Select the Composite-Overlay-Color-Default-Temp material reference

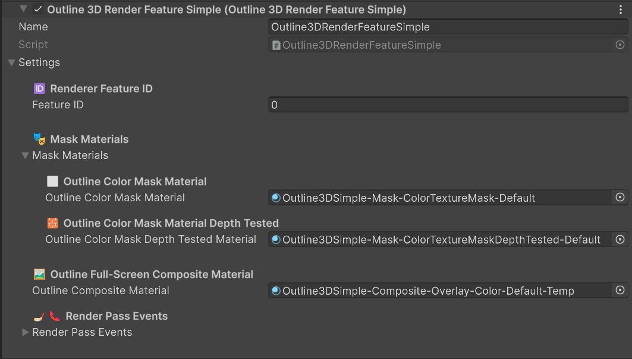(440, 291)
